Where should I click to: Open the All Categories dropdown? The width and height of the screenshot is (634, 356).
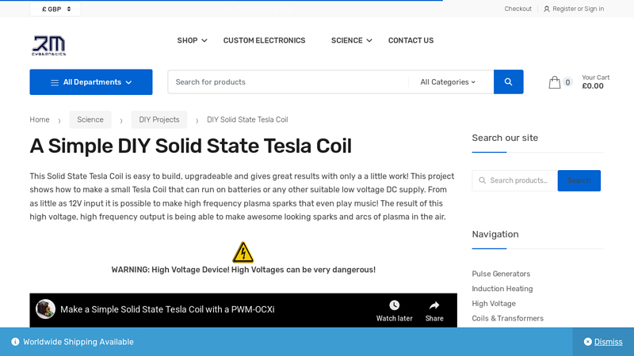[448, 81]
